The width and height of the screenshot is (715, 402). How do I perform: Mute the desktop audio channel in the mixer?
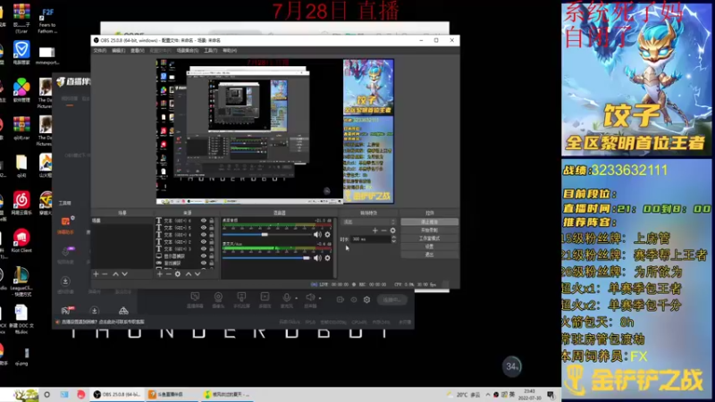coord(317,234)
